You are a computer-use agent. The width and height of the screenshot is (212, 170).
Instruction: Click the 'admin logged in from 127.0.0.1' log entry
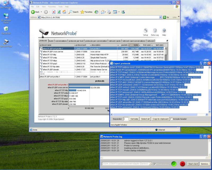click(138, 141)
